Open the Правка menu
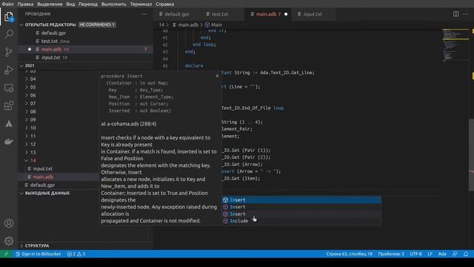Screen dimensions: 474x267 pyautogui.click(x=25, y=4)
